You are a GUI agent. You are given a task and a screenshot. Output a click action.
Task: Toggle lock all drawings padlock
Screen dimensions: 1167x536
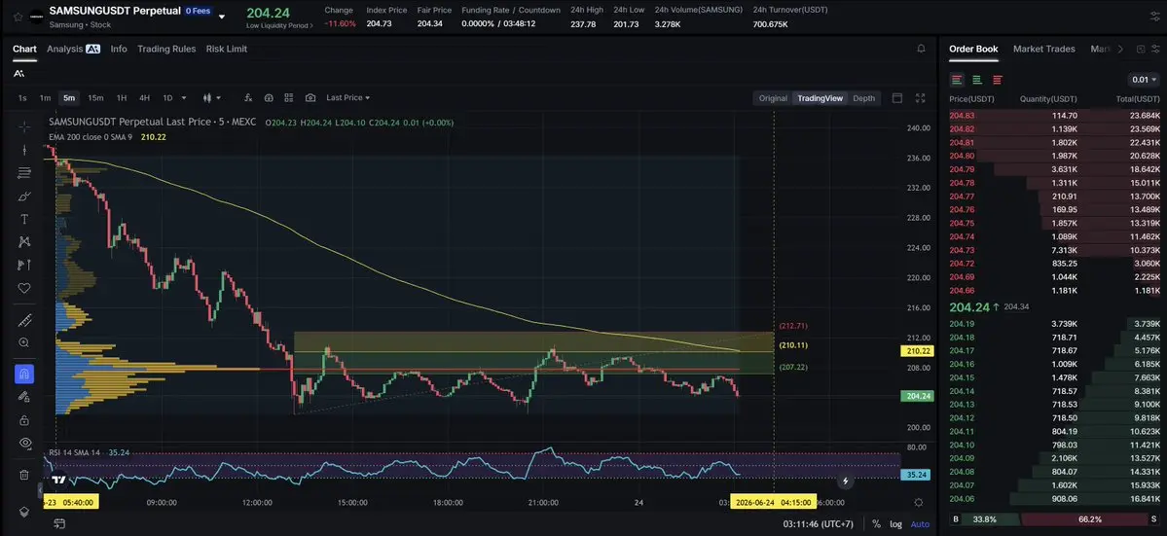tap(23, 420)
